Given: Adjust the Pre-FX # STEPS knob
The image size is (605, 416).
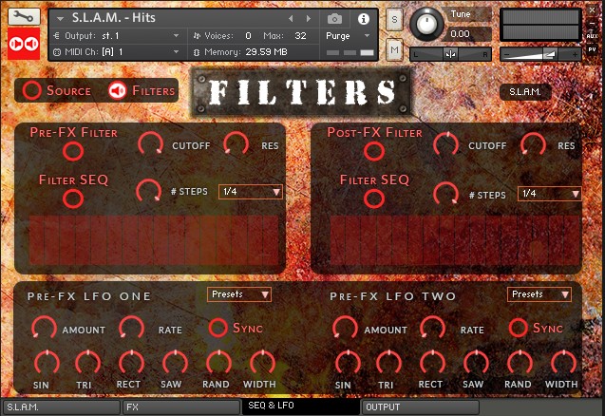Looking at the screenshot, I should (x=148, y=191).
